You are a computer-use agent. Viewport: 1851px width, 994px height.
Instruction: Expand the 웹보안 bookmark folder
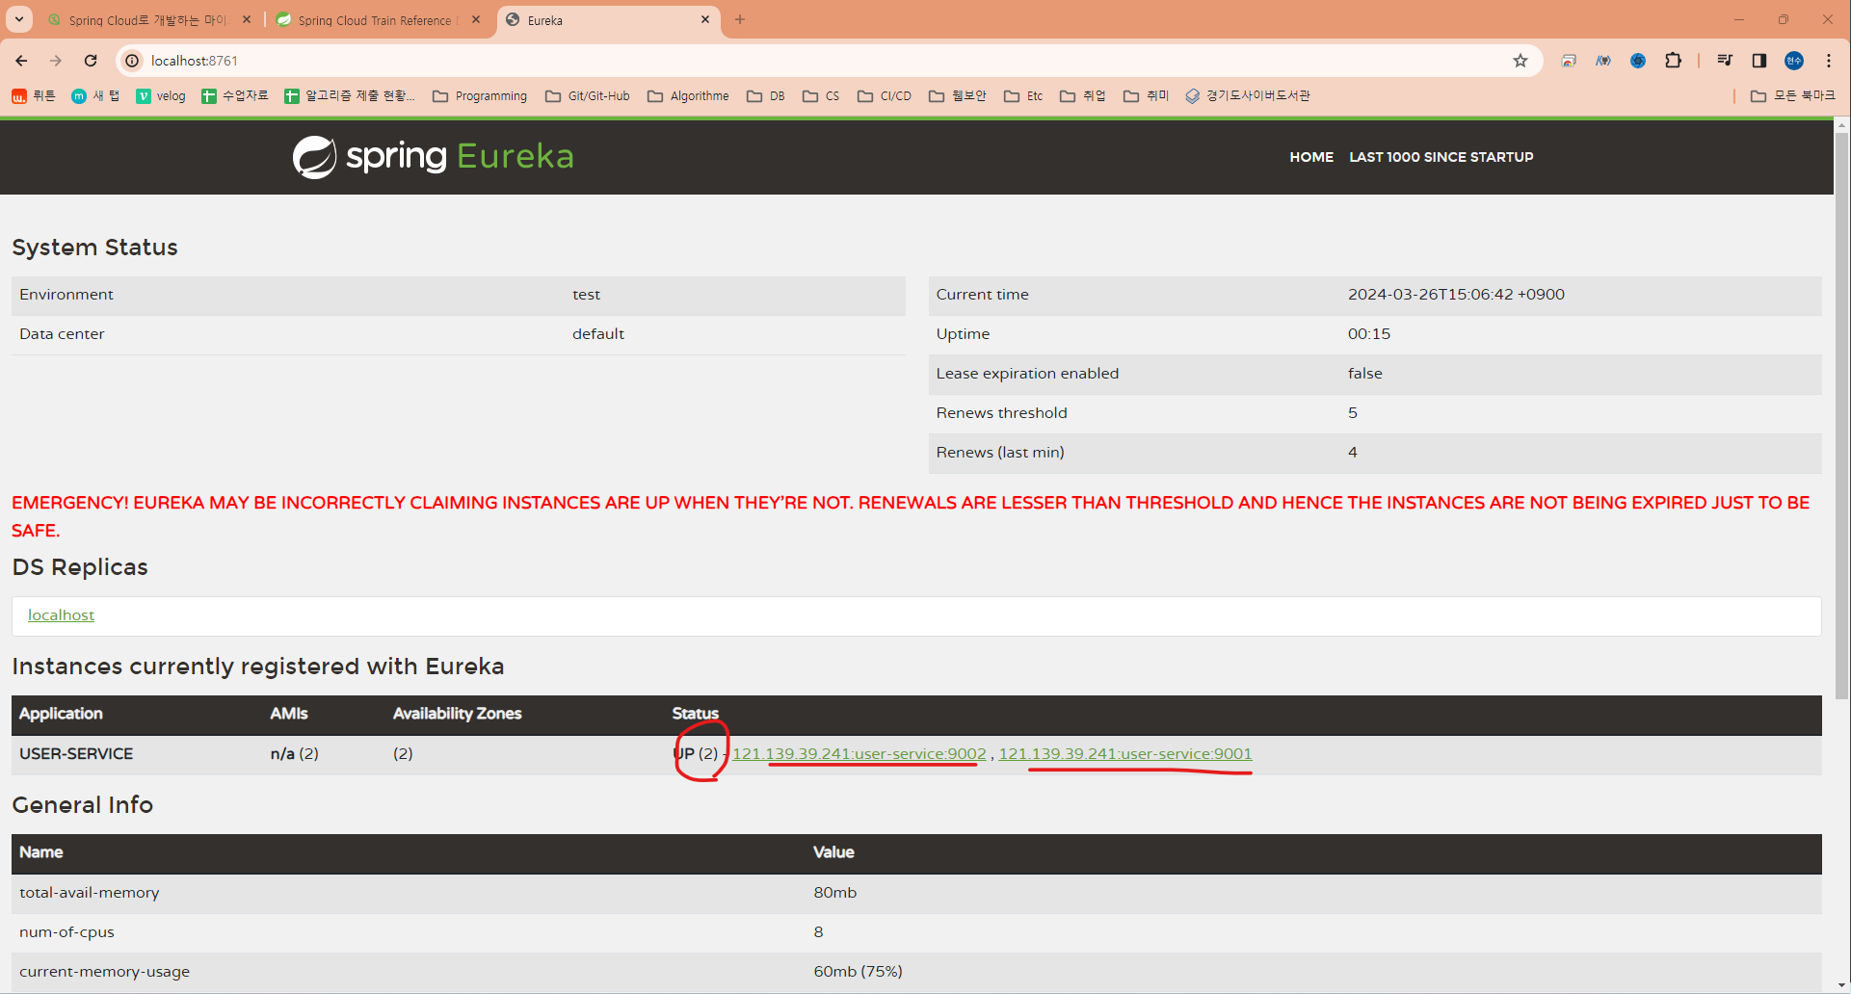(x=958, y=96)
